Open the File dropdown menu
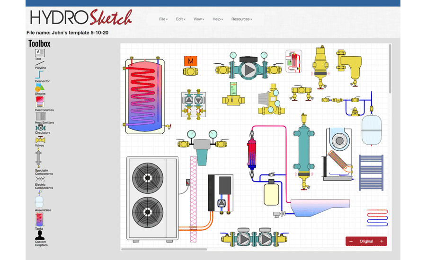This screenshot has width=426, height=260. [163, 19]
